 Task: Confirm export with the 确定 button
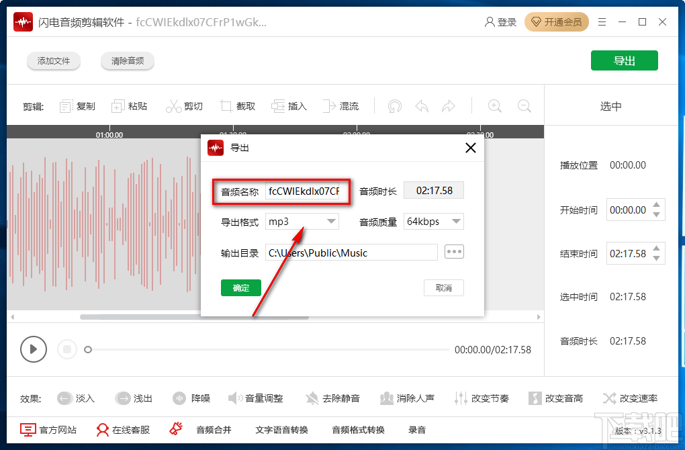coord(241,288)
